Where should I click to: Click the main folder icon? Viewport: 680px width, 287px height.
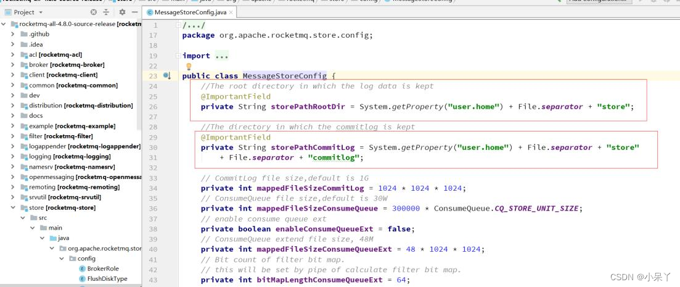(43, 228)
